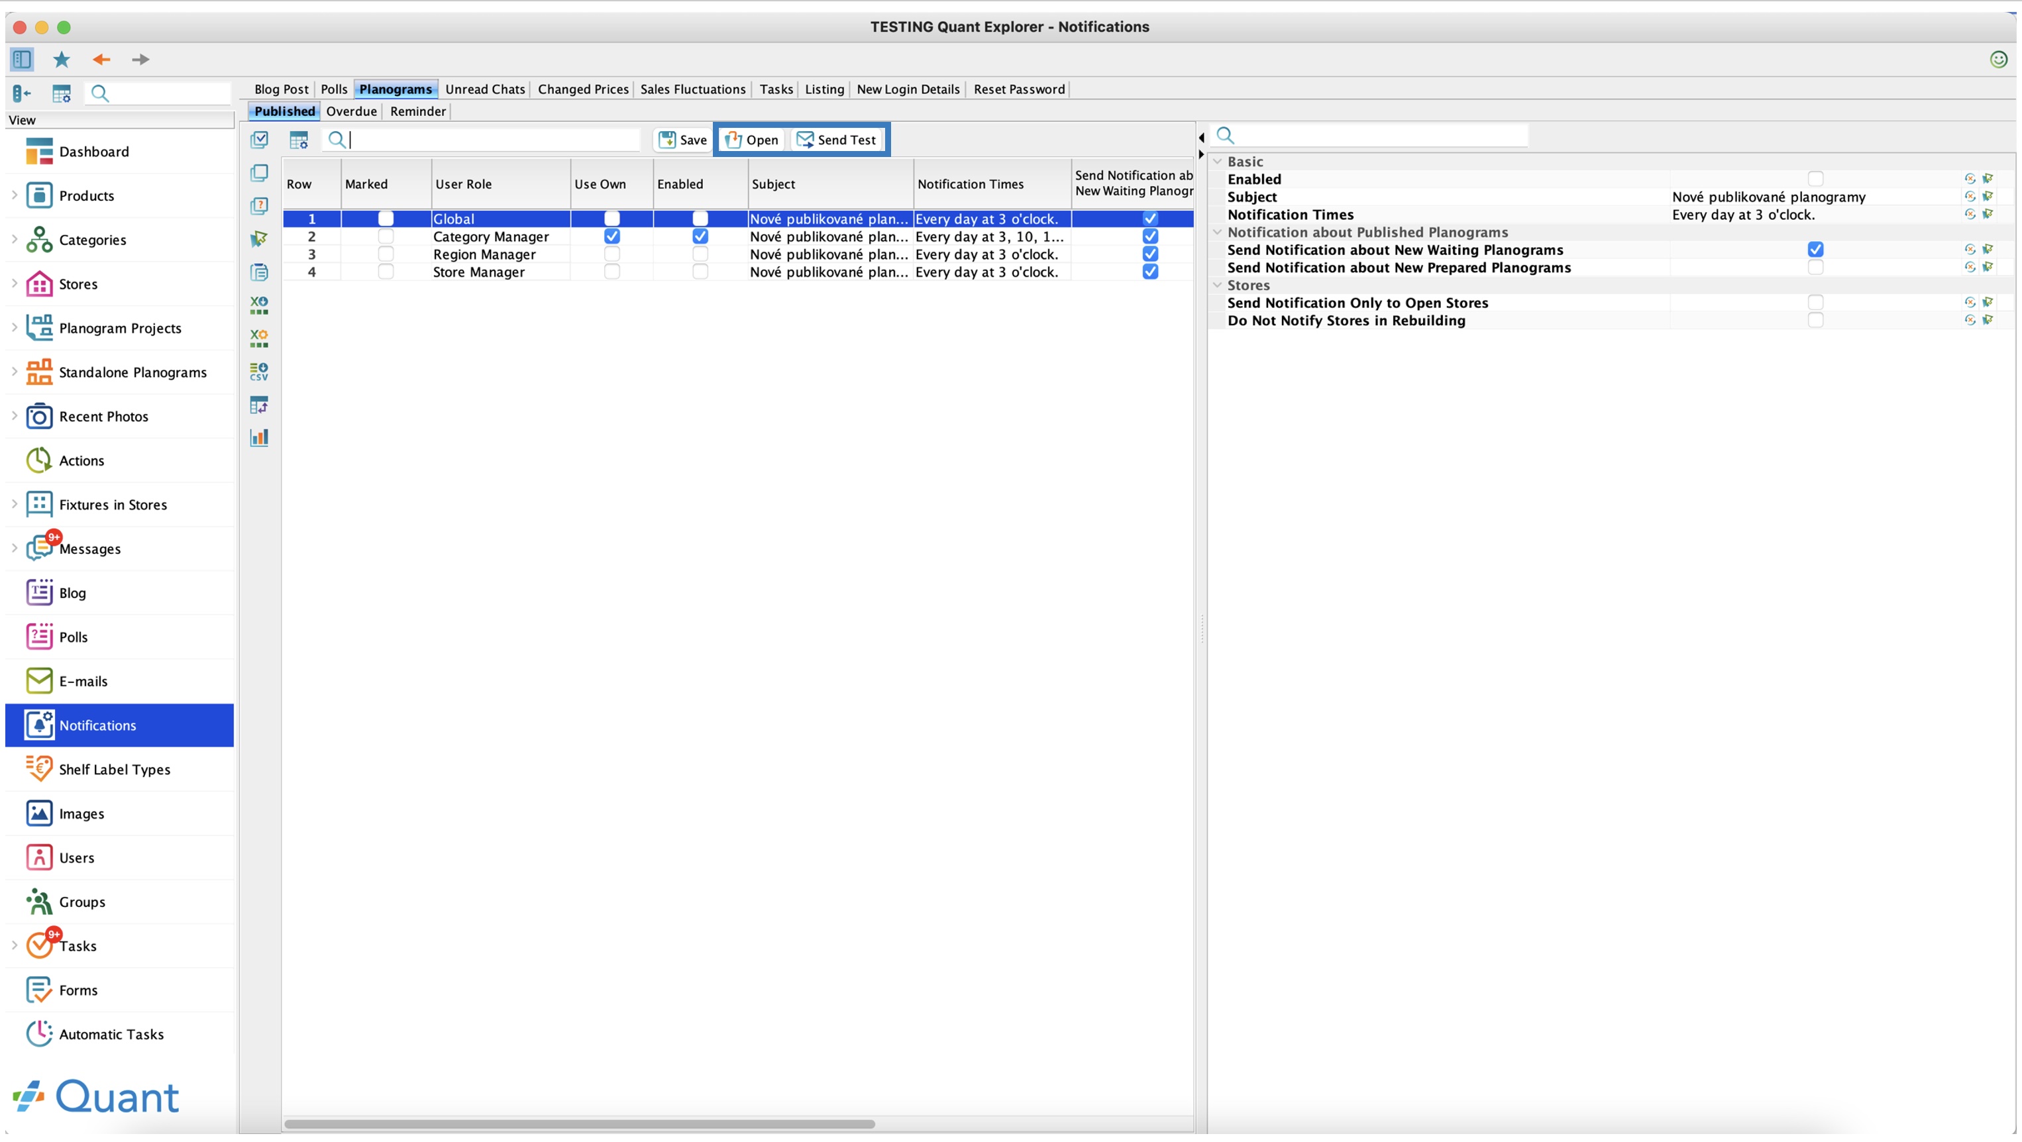
Task: Collapse Notification about Published Planograms group
Action: click(x=1218, y=233)
